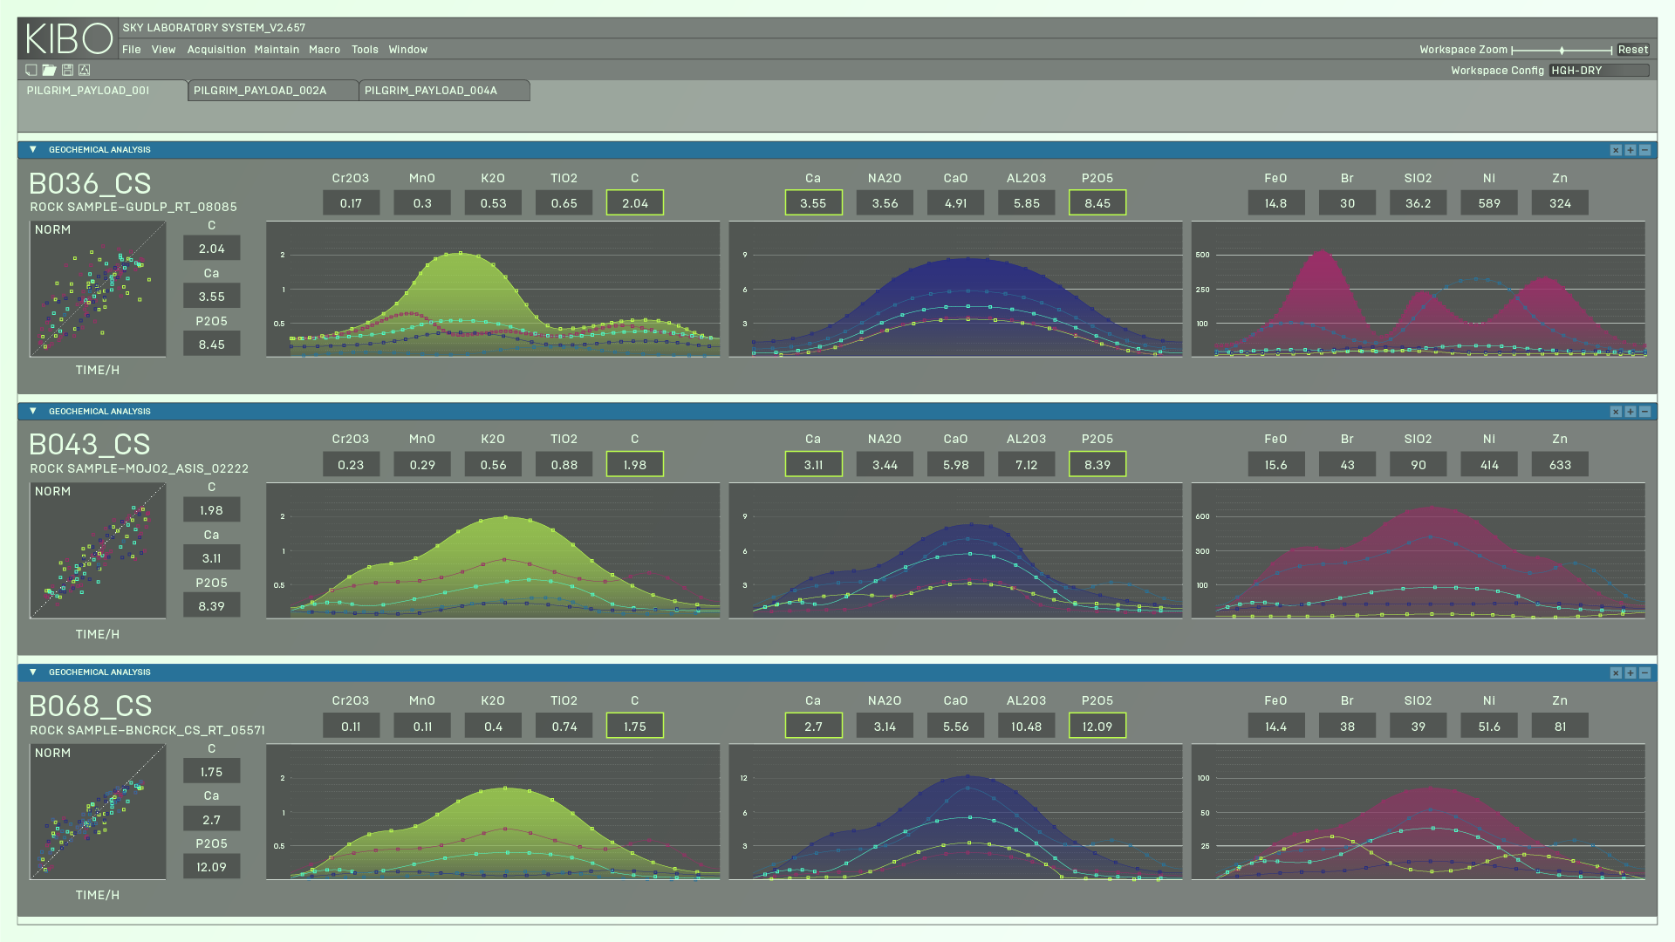Select Ni value 589 in B036_CS
The height and width of the screenshot is (942, 1675).
tap(1489, 203)
